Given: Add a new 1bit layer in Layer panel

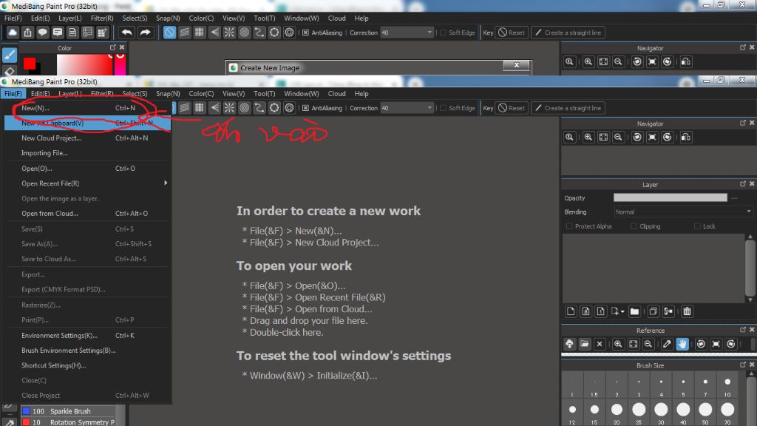Looking at the screenshot, I should [x=600, y=311].
